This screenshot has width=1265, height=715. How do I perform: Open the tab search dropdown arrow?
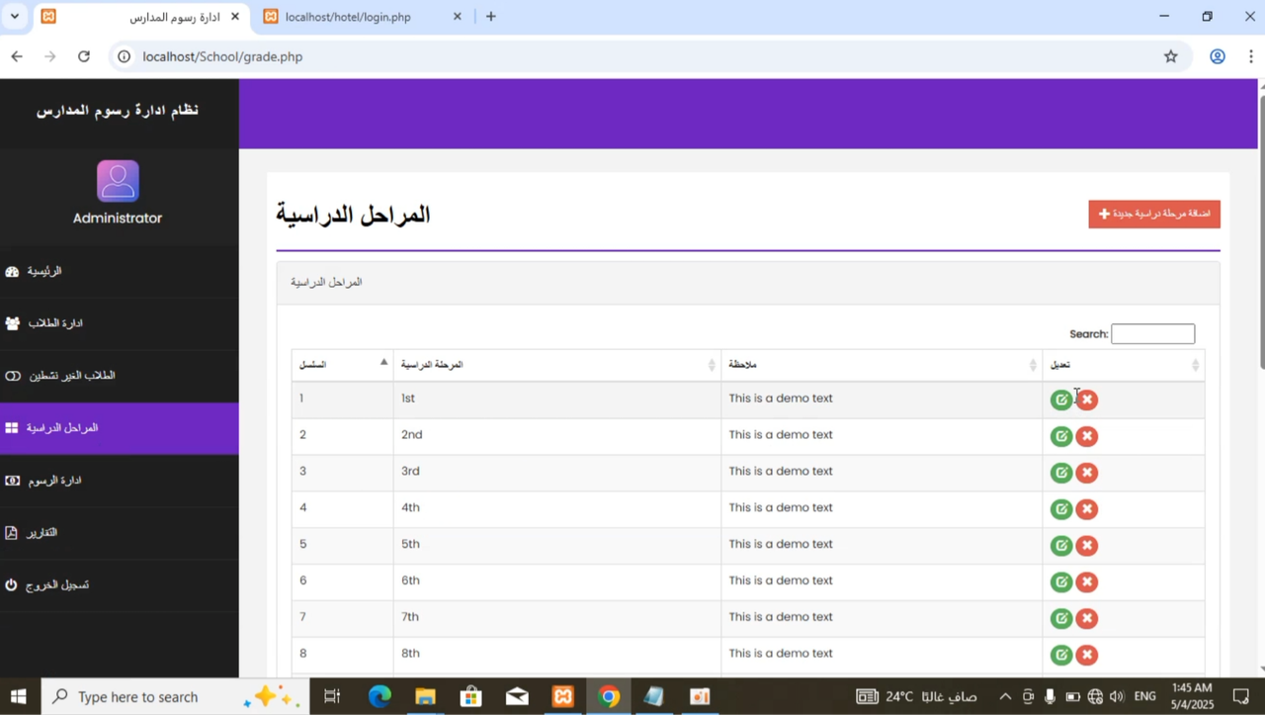point(14,17)
